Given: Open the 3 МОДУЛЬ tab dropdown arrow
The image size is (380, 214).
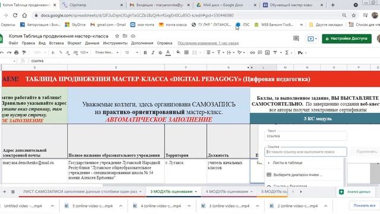Looking at the screenshot, I should pos(196,191).
